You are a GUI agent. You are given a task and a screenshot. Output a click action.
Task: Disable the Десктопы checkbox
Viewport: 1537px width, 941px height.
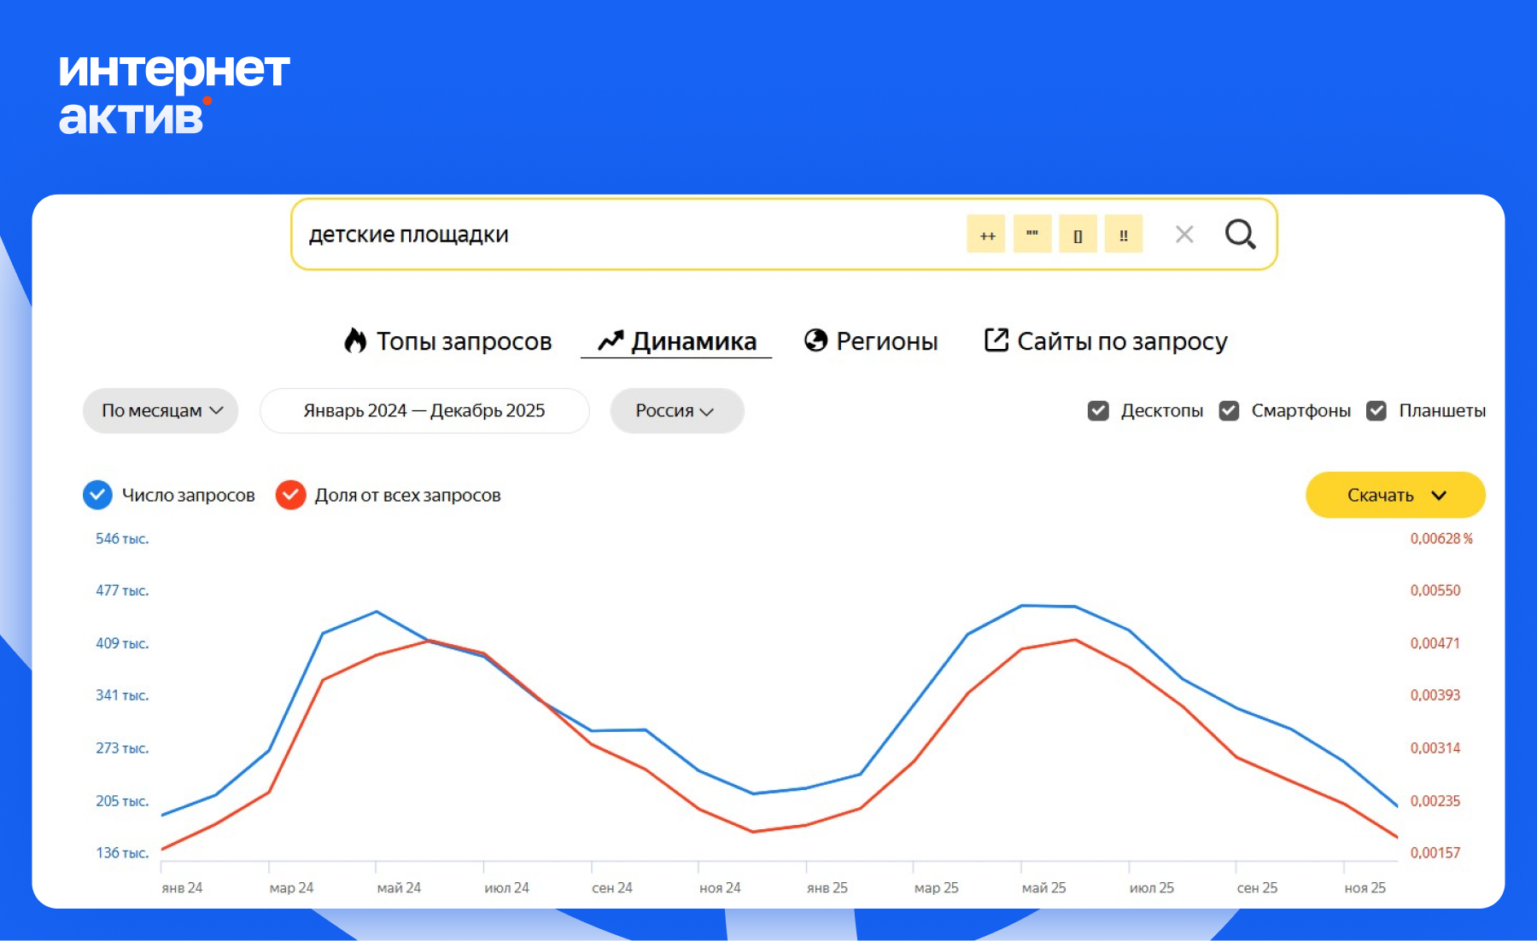1097,410
